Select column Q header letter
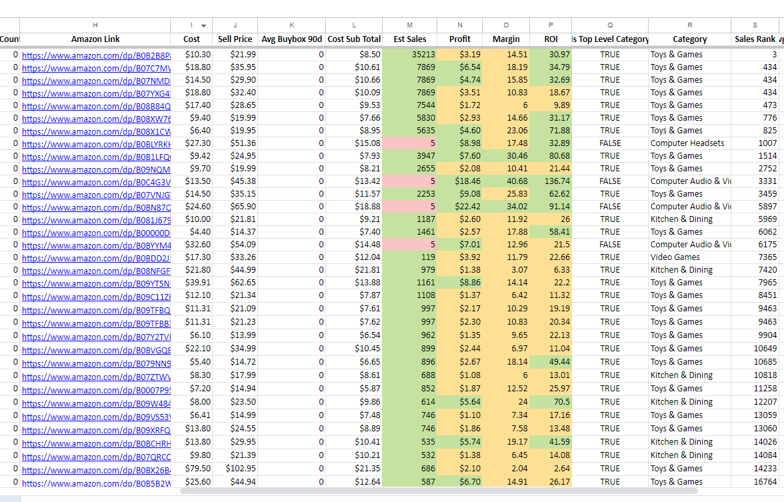Viewport: 784px width, 502px height. [x=610, y=25]
